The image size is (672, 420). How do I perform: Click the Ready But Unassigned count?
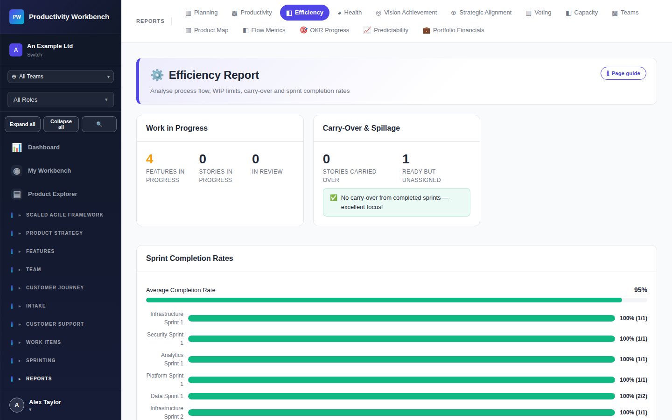406,159
